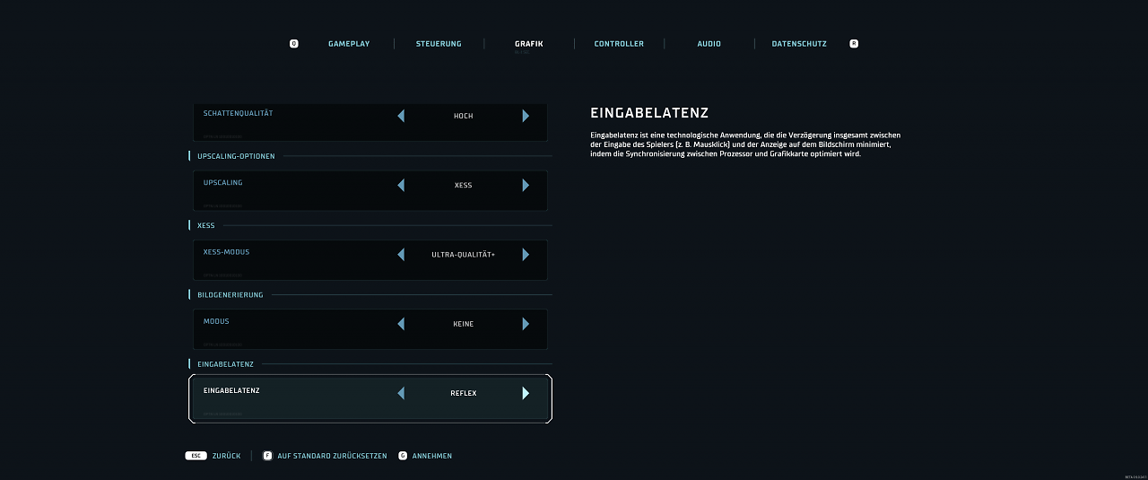
Task: Click the REFLEX latency value
Action: [x=463, y=393]
